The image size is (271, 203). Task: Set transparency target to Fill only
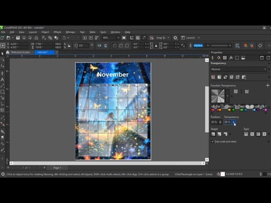point(219,134)
